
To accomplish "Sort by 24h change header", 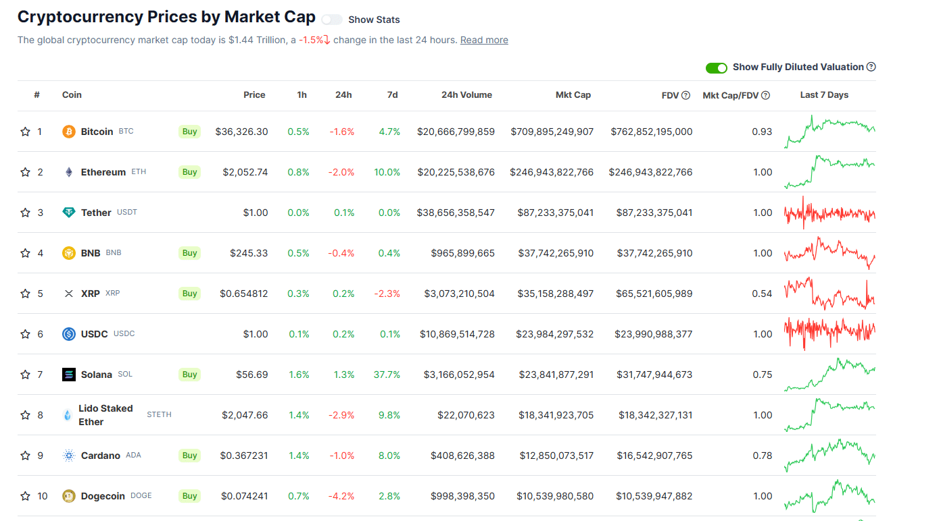I will click(x=343, y=94).
